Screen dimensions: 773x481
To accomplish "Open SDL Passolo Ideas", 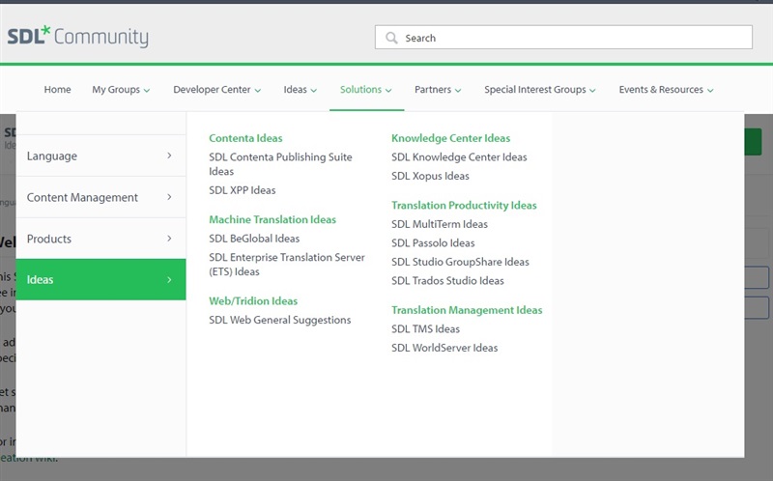I will click(433, 243).
